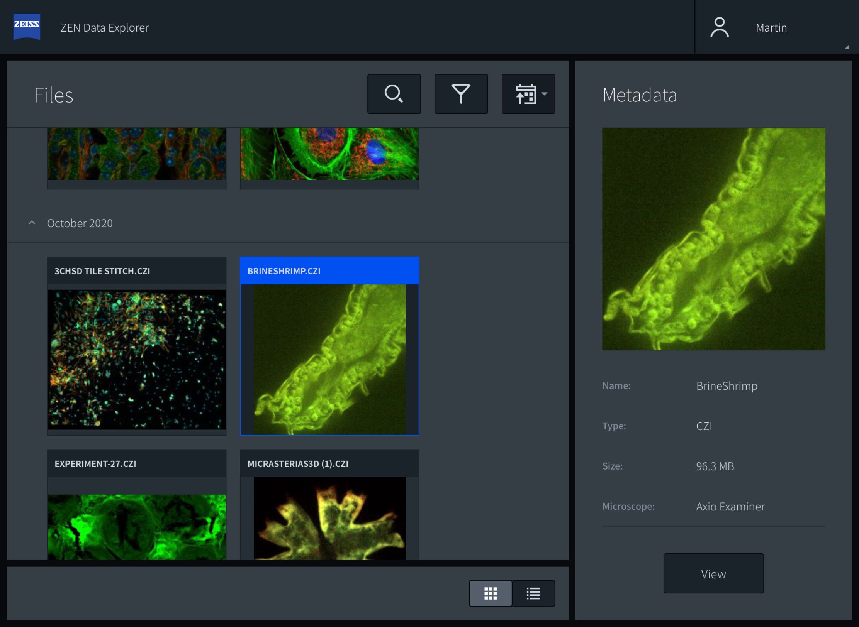Click the Size value 96.3 MB
859x627 pixels.
(x=715, y=466)
